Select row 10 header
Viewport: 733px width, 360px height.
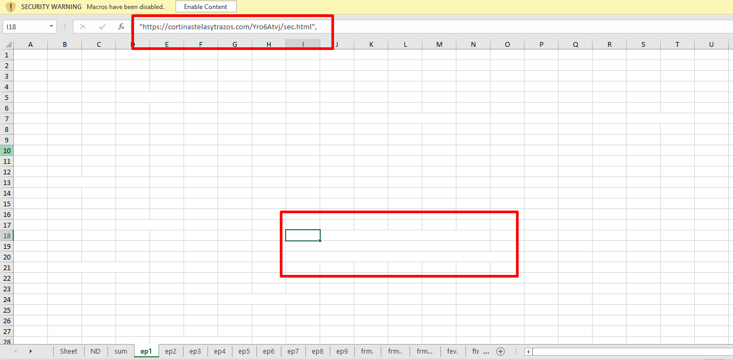[x=6, y=150]
